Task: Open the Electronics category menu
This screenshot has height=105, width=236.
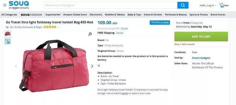Action: click(96, 15)
